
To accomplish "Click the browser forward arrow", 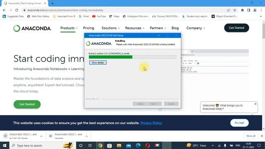I will click(10, 10).
